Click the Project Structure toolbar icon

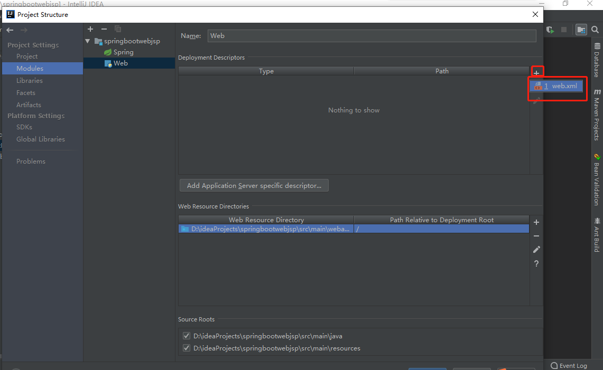pyautogui.click(x=581, y=30)
